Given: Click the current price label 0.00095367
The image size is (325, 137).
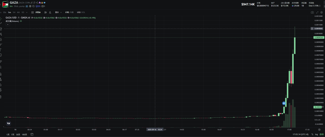Looking at the screenshot, I should point(319,37).
